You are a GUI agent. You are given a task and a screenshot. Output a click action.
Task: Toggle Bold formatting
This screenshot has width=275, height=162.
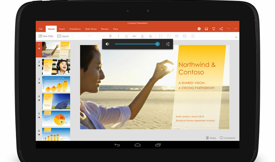click(110, 36)
